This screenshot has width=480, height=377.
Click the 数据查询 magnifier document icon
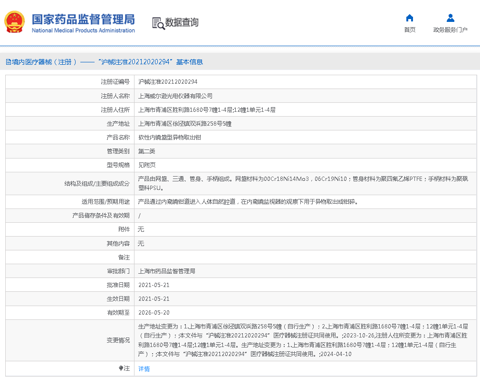(158, 23)
